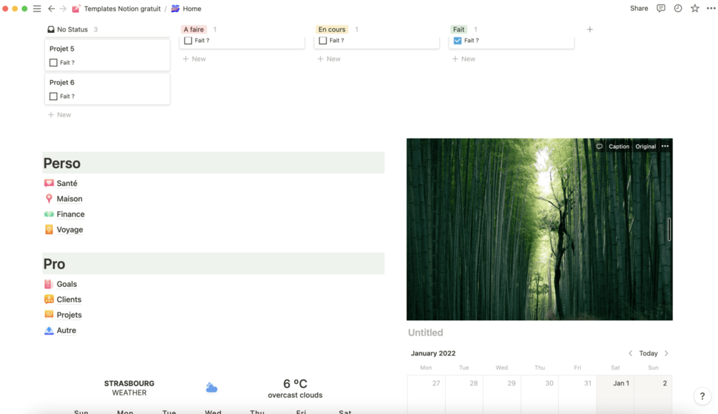The height and width of the screenshot is (414, 718).
Task: Go to next calendar month
Action: [667, 353]
